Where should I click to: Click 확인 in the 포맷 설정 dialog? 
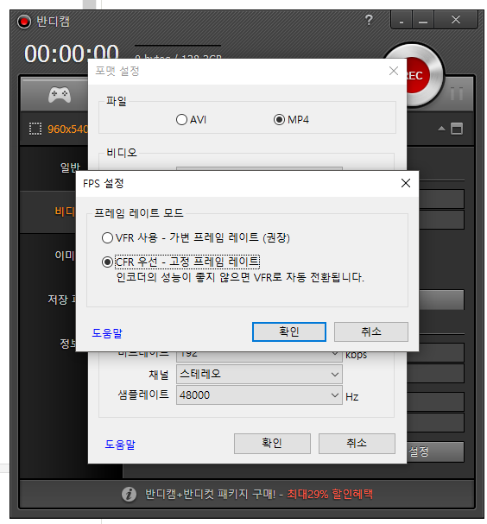272,444
